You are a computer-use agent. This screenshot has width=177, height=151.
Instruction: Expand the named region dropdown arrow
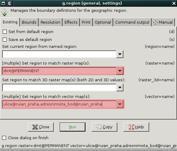coord(120,54)
